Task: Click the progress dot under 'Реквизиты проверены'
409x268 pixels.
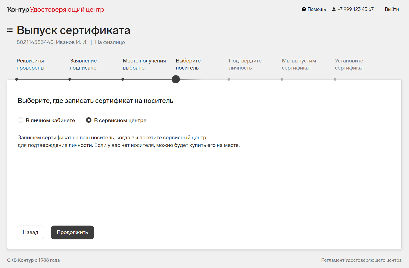Action: [x=17, y=79]
